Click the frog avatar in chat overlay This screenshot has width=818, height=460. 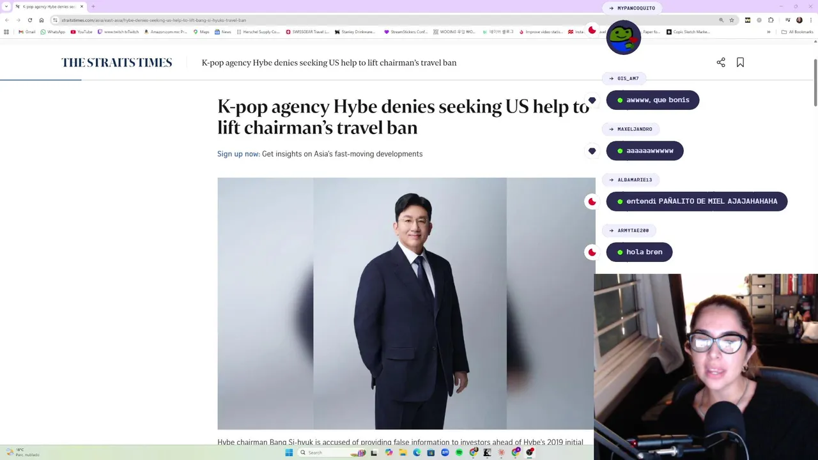coord(624,38)
